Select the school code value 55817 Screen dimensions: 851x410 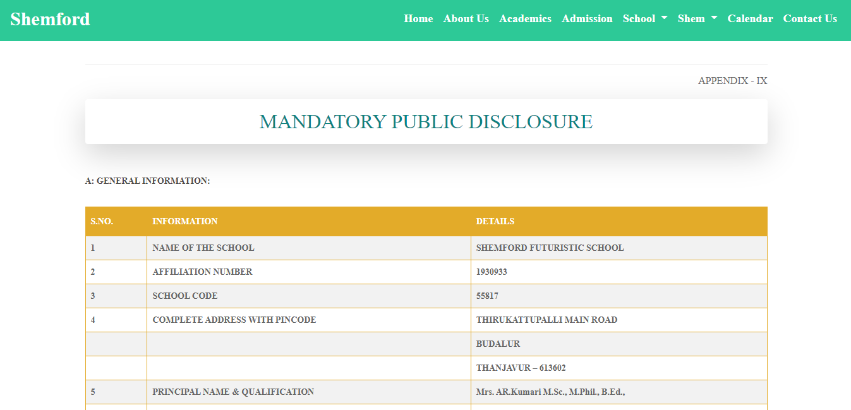(x=619, y=296)
